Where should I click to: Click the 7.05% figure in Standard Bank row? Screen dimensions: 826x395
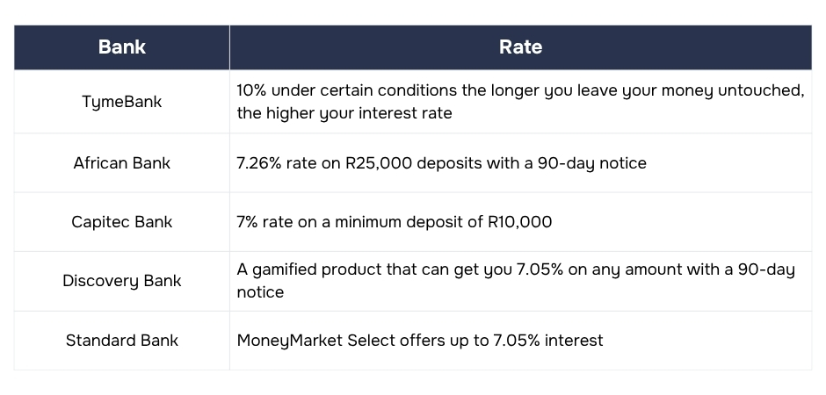point(517,341)
